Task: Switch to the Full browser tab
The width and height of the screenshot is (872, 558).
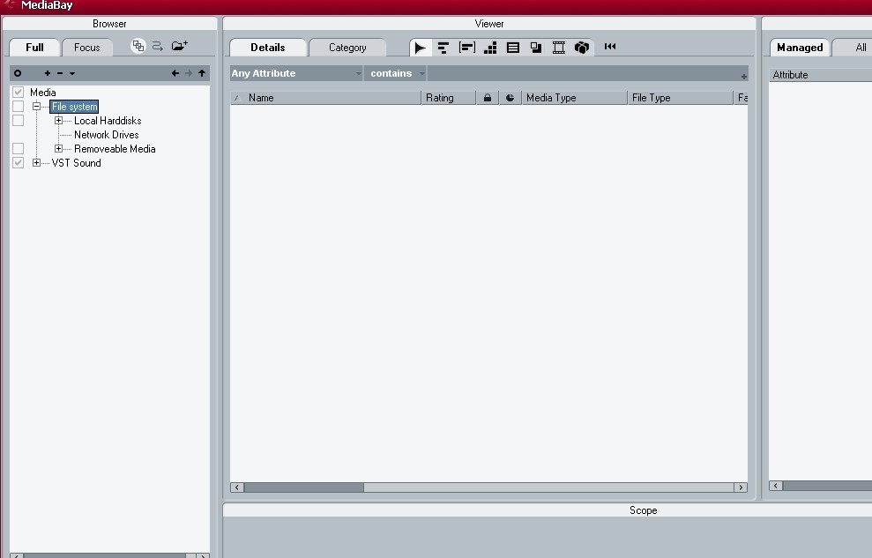Action: click(34, 48)
